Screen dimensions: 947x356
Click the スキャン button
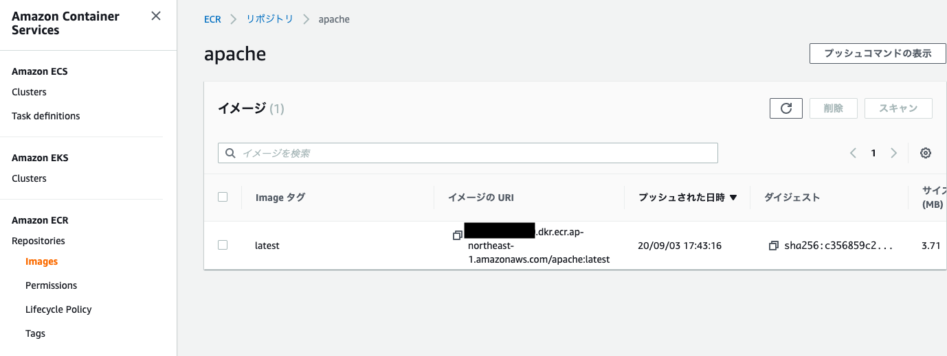(x=898, y=108)
